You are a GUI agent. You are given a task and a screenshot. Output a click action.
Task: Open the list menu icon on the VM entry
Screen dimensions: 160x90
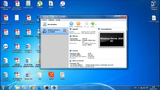click(x=65, y=30)
